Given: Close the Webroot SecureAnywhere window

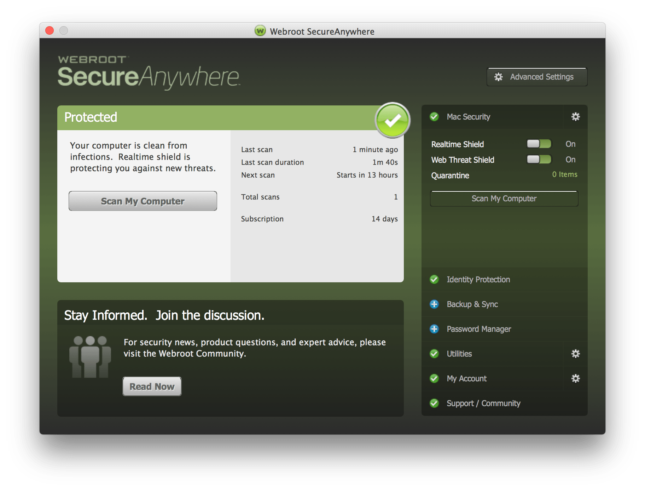Looking at the screenshot, I should click(50, 30).
